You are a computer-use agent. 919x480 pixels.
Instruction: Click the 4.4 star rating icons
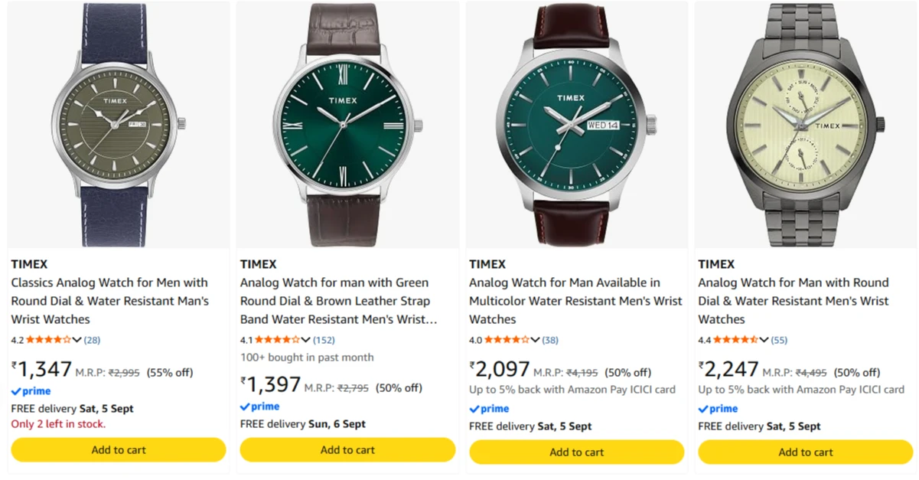tap(736, 339)
